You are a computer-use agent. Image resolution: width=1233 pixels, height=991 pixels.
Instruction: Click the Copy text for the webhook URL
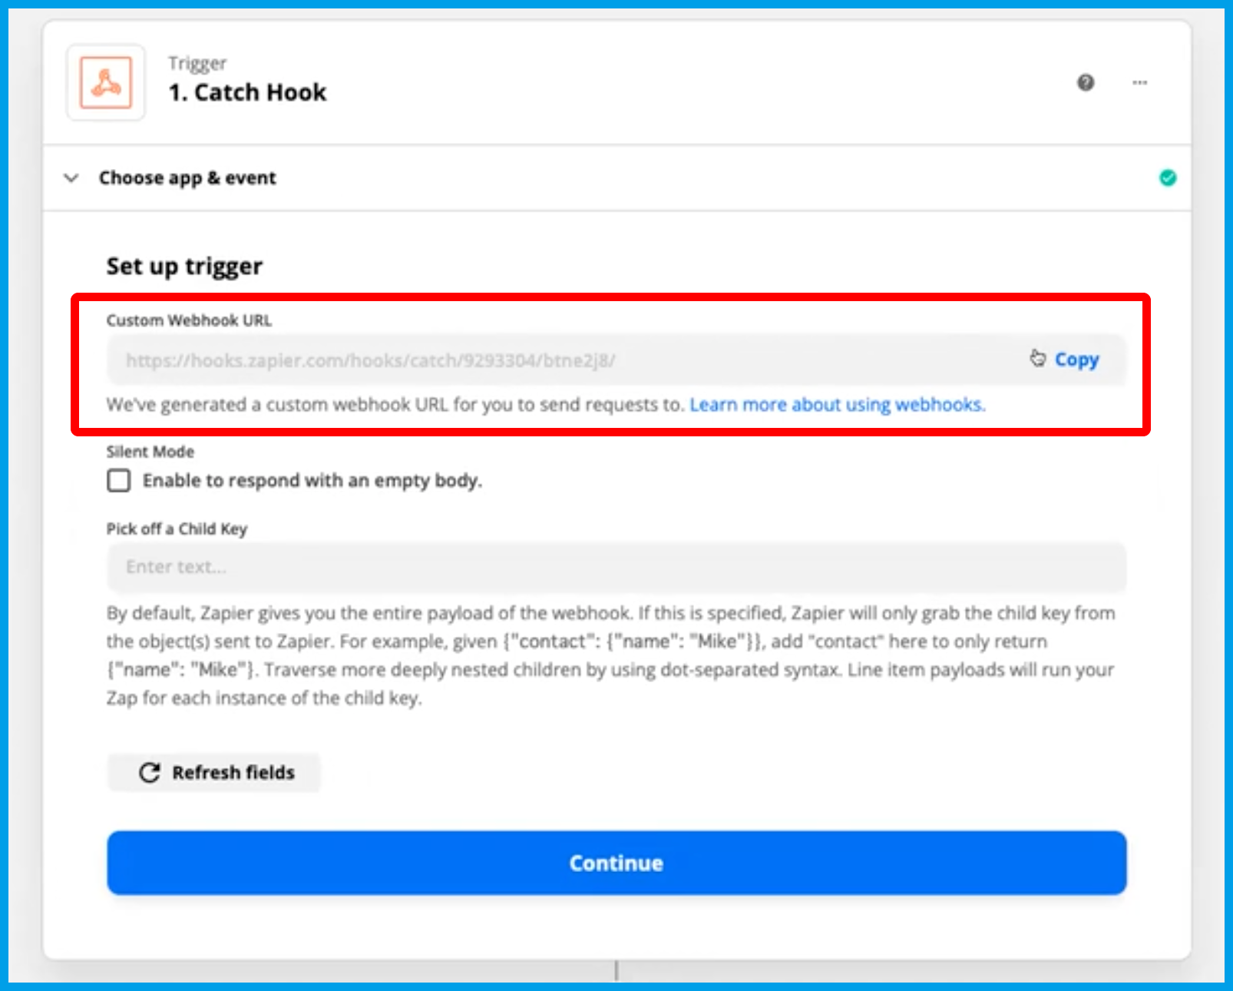[1076, 360]
